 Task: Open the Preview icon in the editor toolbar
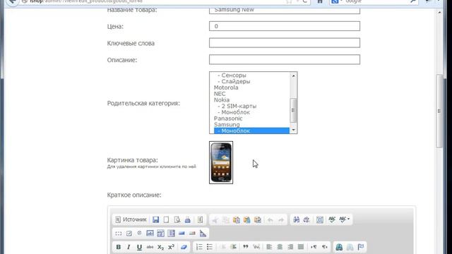pos(177,219)
